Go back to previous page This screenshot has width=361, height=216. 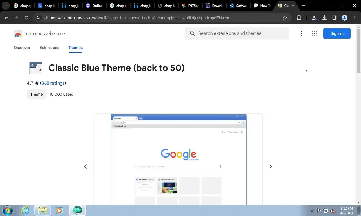coord(6,18)
